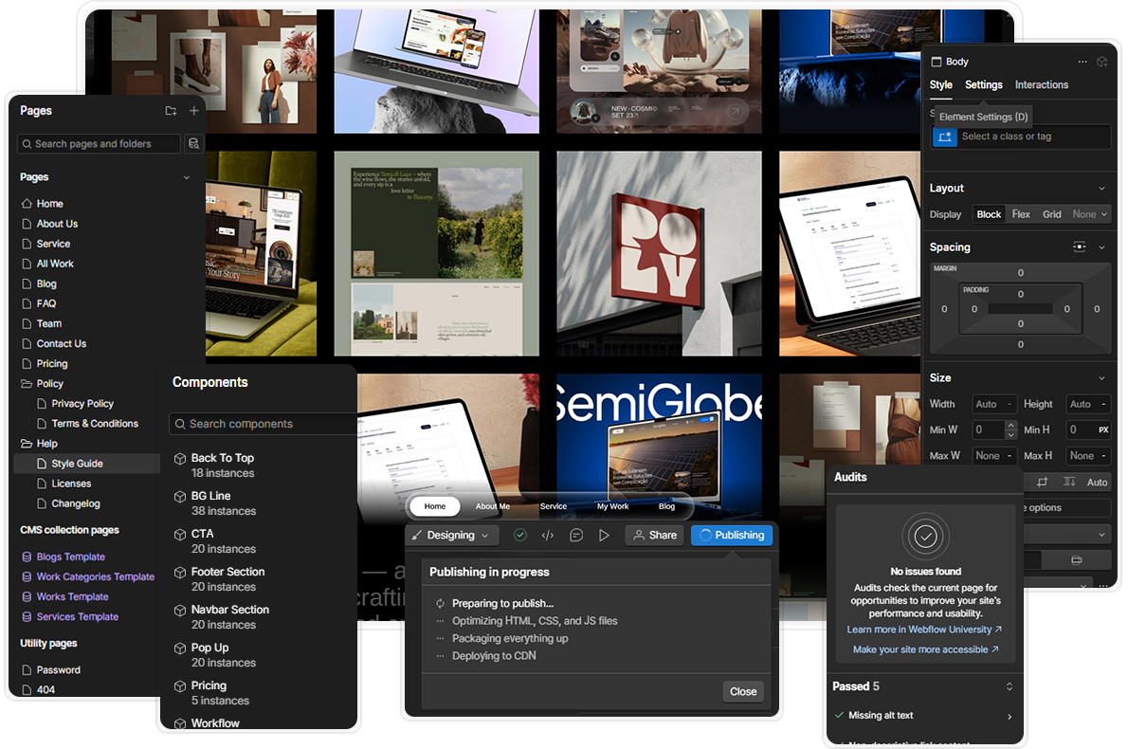This screenshot has height=749, width=1128.
Task: Open the code export icon in toolbar
Action: pos(548,536)
